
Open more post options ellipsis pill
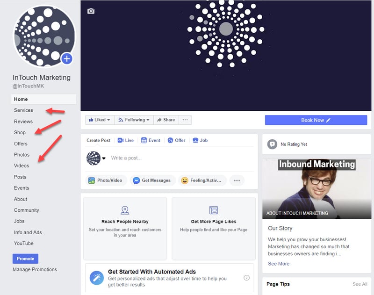point(237,180)
